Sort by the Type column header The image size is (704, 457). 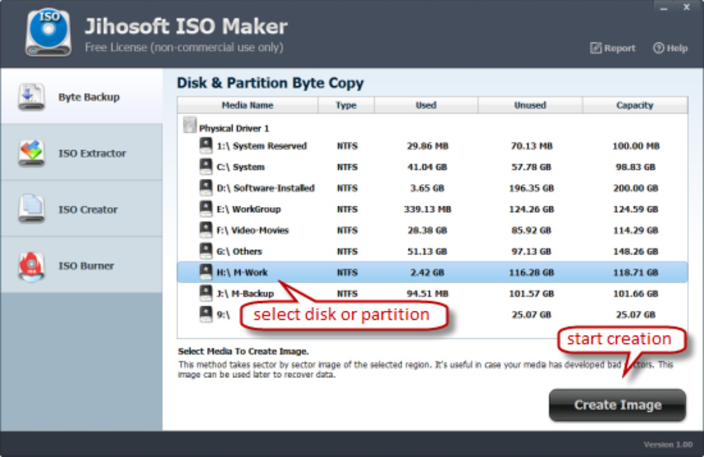tap(346, 105)
